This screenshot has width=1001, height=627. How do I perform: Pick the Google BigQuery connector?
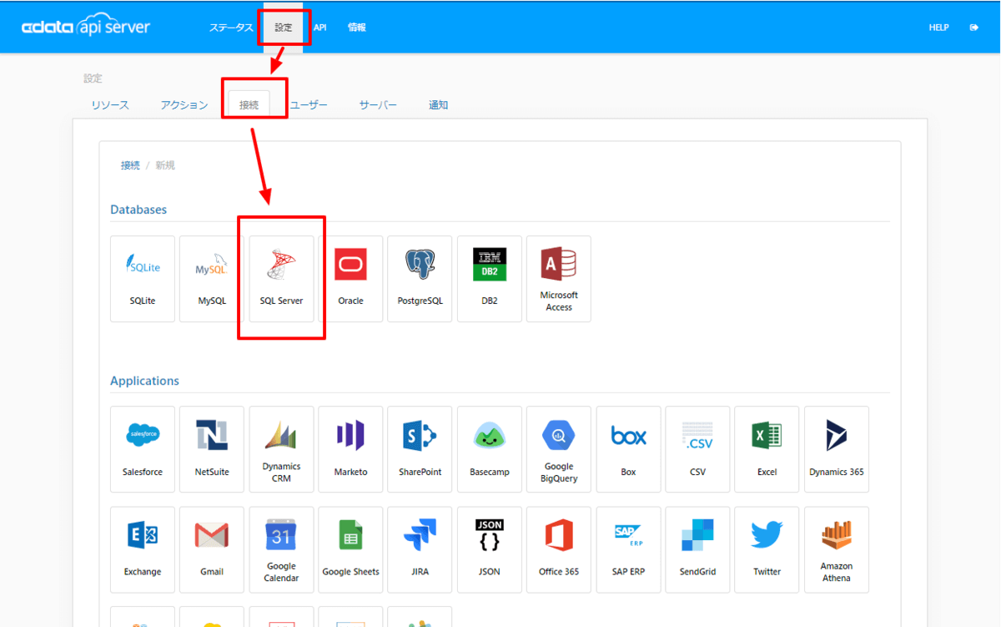[x=559, y=449]
